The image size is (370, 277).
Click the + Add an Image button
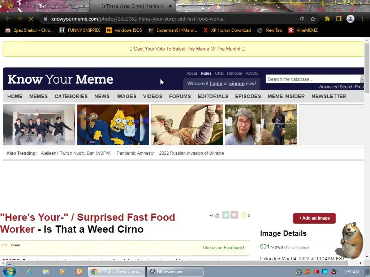(314, 218)
